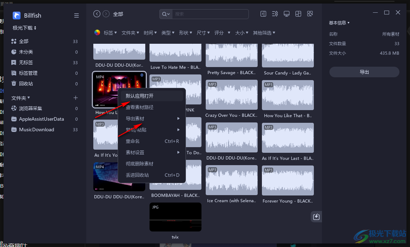410x247 pixels.
Task: Expand the 基本信息 section header
Action: [339, 23]
